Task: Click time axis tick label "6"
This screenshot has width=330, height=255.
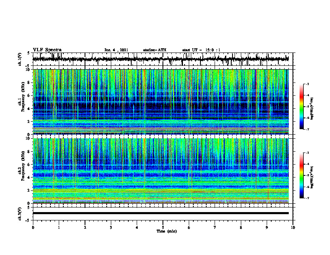Action: coord(189,227)
